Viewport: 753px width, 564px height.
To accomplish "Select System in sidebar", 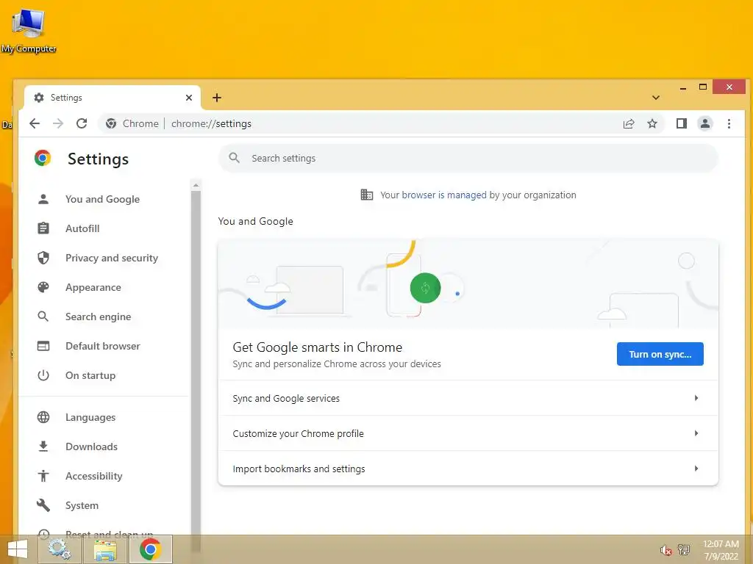I will click(82, 505).
